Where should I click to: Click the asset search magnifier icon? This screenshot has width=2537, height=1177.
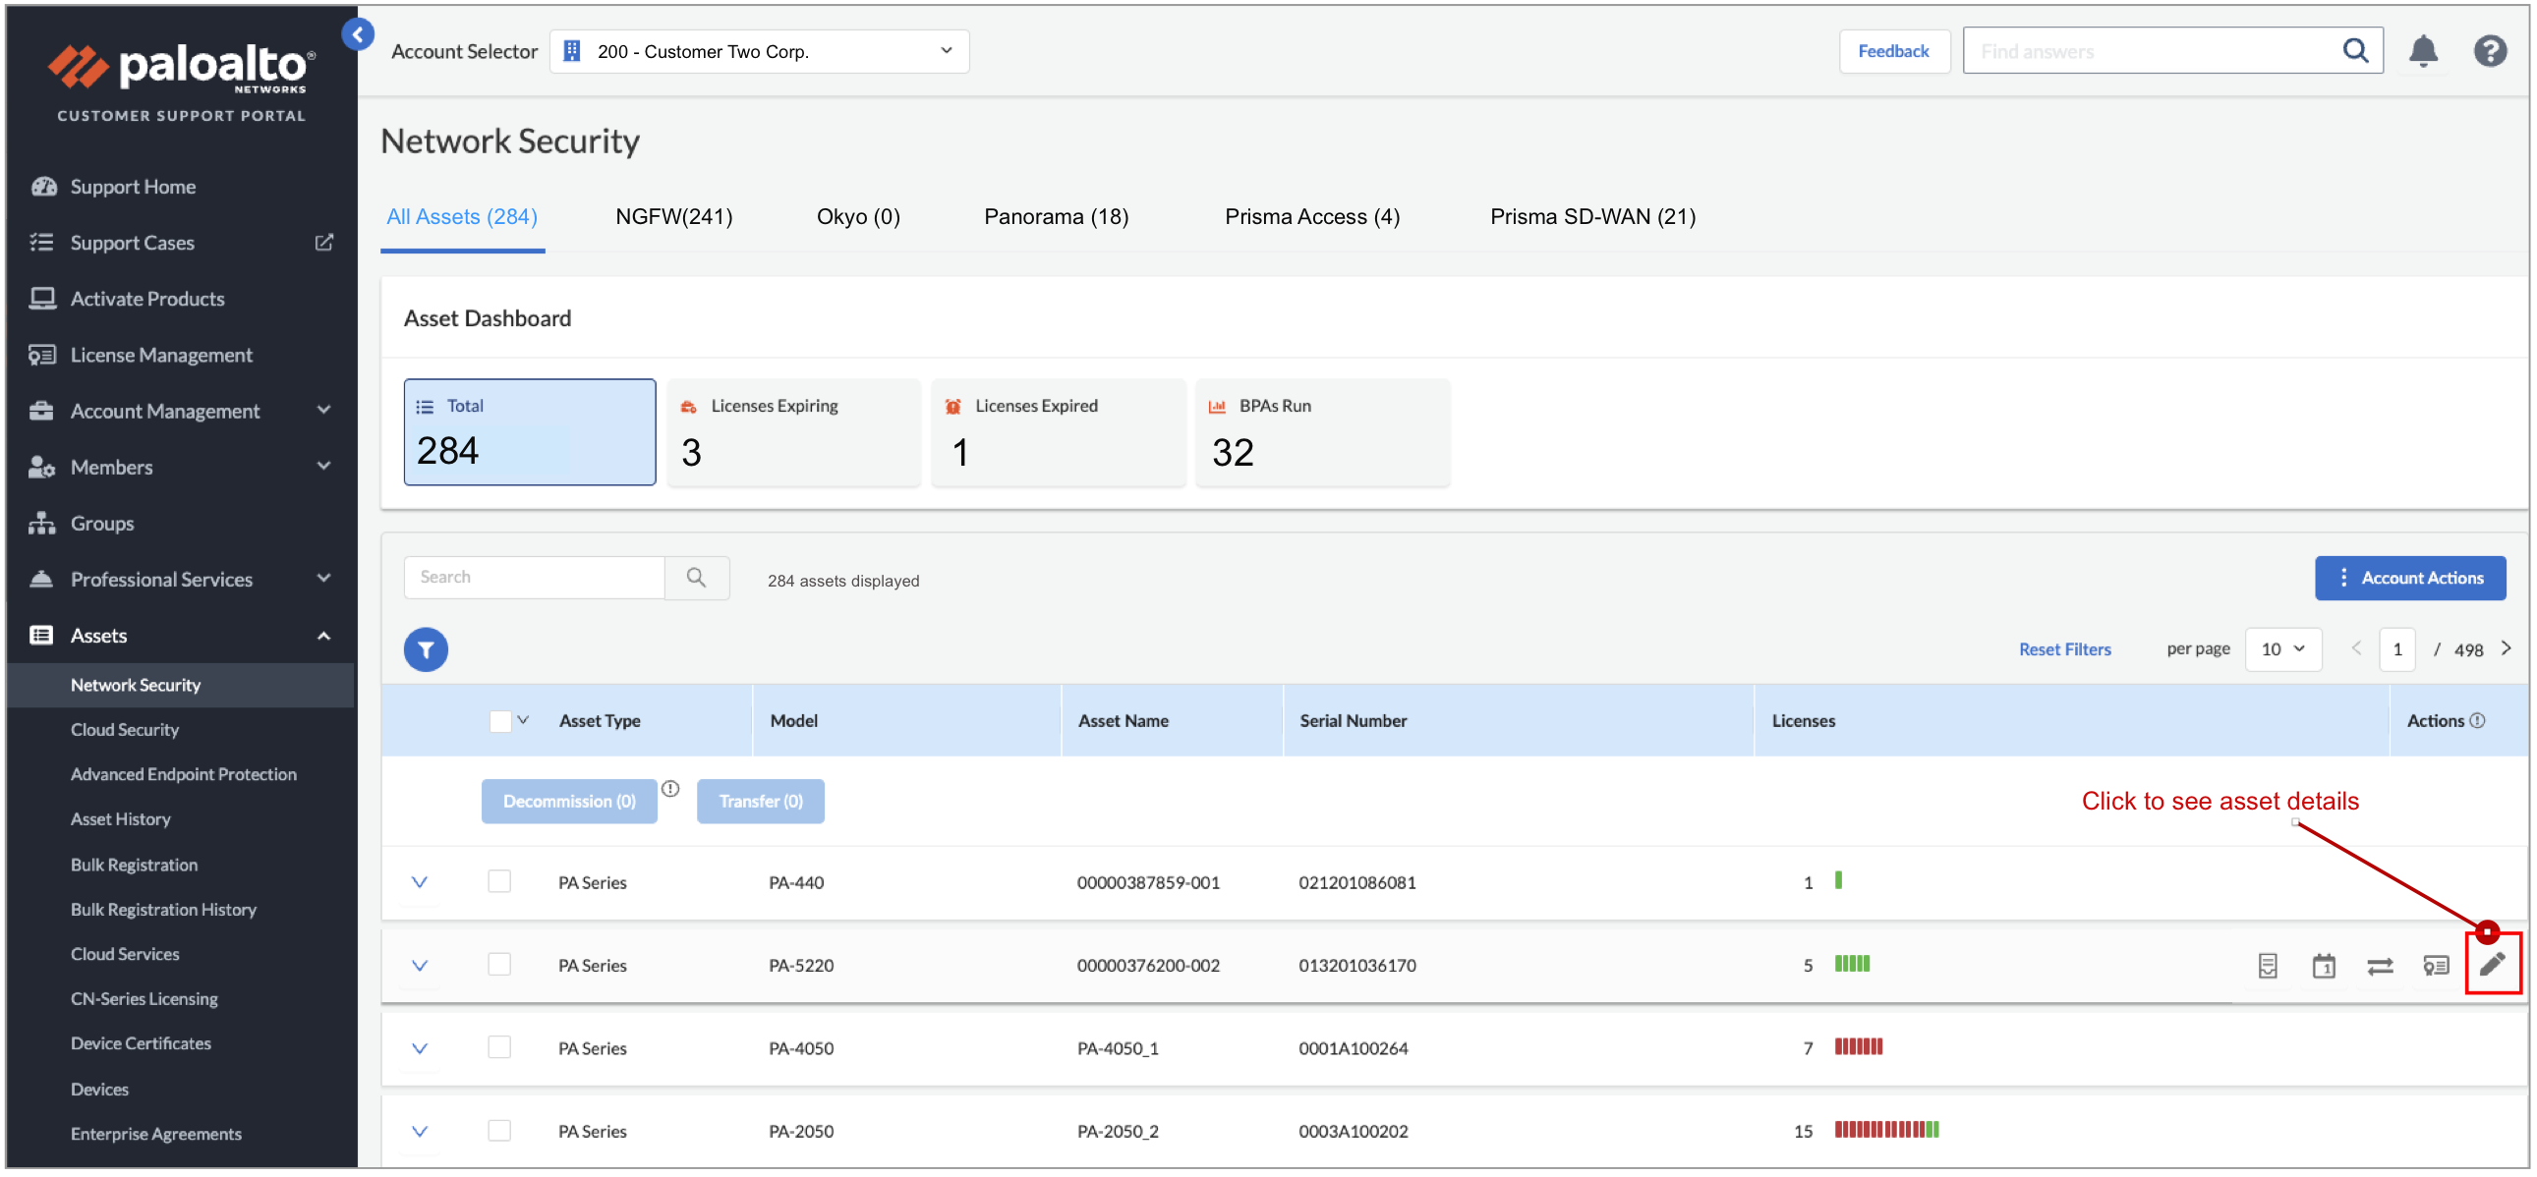[695, 578]
